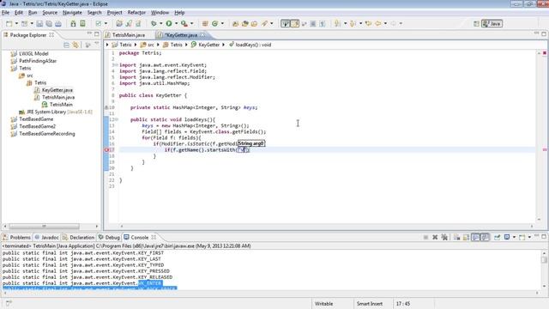549x309 pixels.
Task: Select TetrisMain.java in Package Explorer
Action: coord(58,97)
